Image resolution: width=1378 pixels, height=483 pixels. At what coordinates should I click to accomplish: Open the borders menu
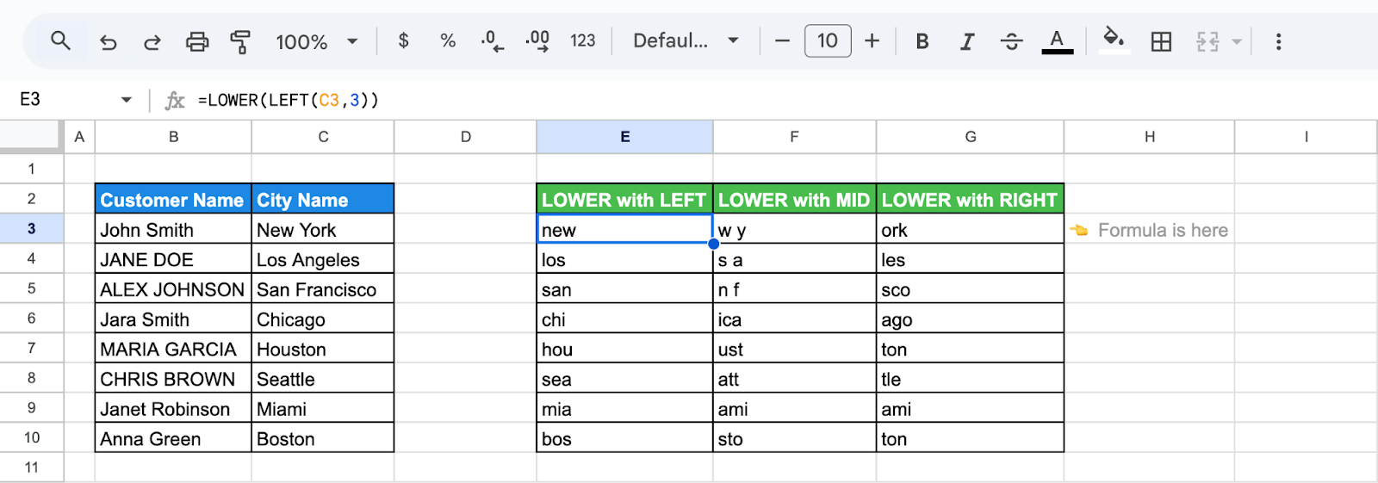point(1161,41)
